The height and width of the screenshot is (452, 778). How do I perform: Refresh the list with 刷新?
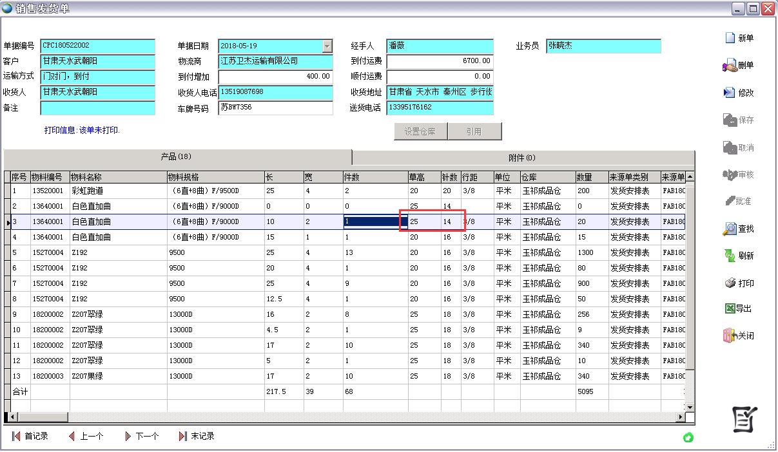pos(741,255)
